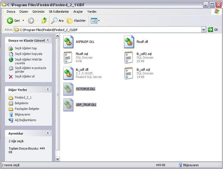The width and height of the screenshot is (223, 169).
Task: Click the views icon in toolbar
Action: point(94,21)
